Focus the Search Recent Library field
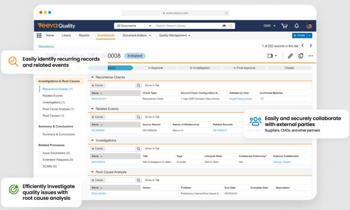The width and height of the screenshot is (350, 210). coord(188,26)
